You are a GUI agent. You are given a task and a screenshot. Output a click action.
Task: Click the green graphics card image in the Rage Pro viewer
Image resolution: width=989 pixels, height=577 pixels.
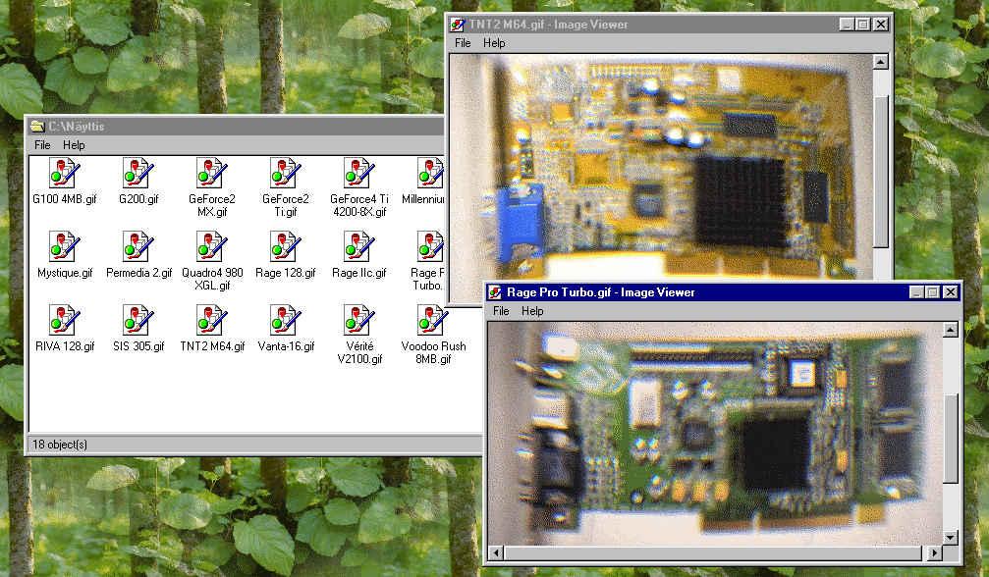715,434
